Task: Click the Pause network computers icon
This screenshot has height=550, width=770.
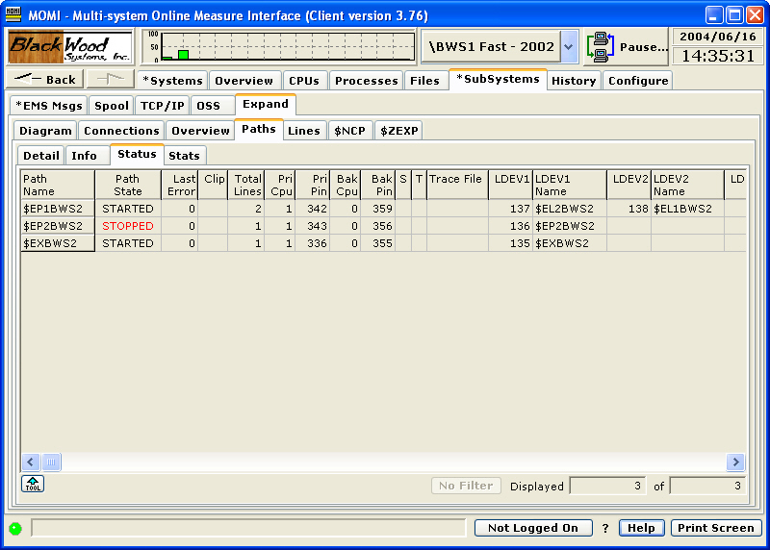Action: (x=601, y=46)
